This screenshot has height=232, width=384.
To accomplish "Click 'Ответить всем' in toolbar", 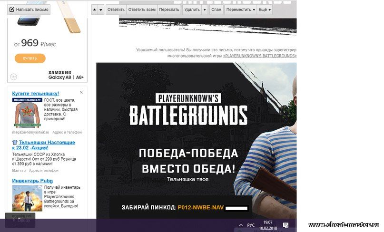I will click(142, 10).
